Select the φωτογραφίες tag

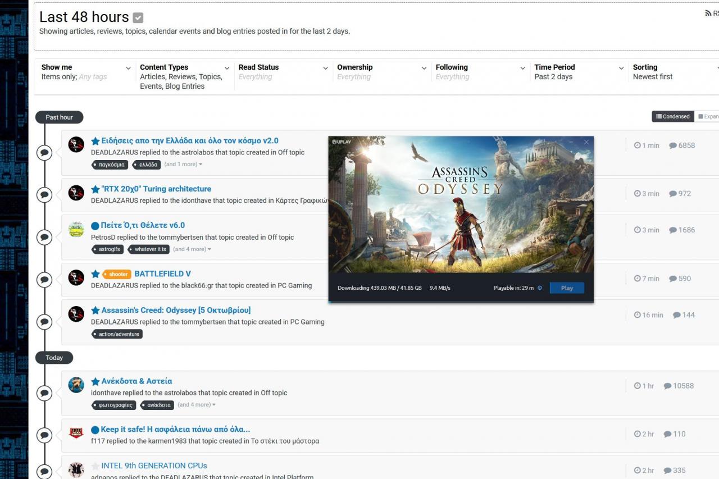point(113,405)
